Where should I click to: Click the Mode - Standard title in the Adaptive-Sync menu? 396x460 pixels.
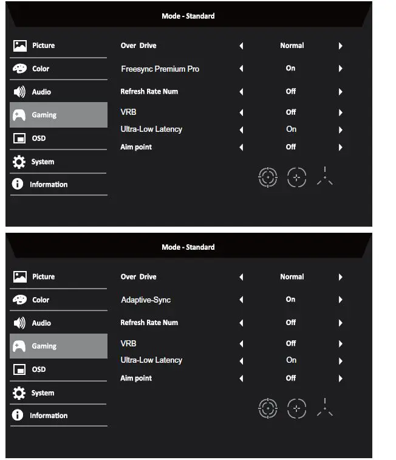[188, 247]
